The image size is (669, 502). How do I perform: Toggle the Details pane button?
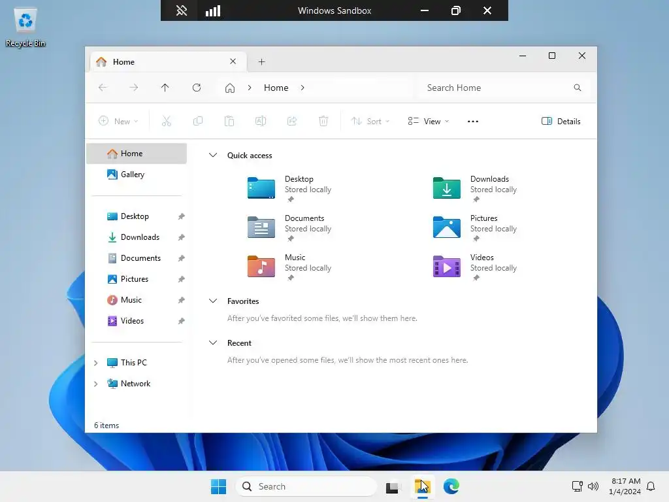click(561, 121)
